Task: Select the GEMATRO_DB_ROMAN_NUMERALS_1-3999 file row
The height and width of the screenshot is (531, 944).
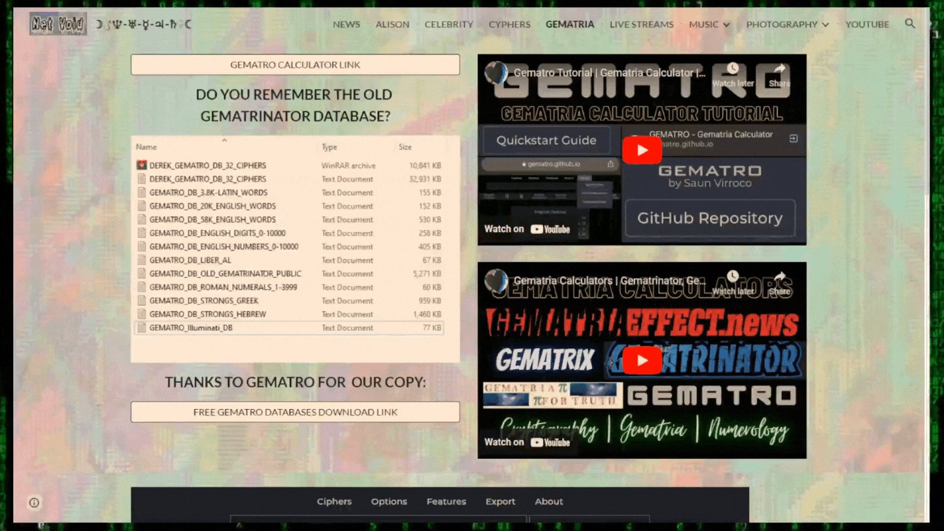Action: pos(289,287)
